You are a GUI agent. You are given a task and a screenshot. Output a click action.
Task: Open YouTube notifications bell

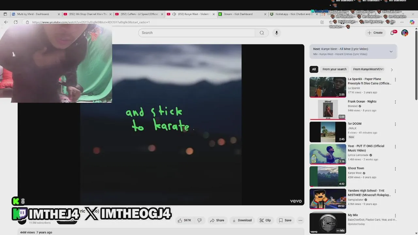click(393, 33)
